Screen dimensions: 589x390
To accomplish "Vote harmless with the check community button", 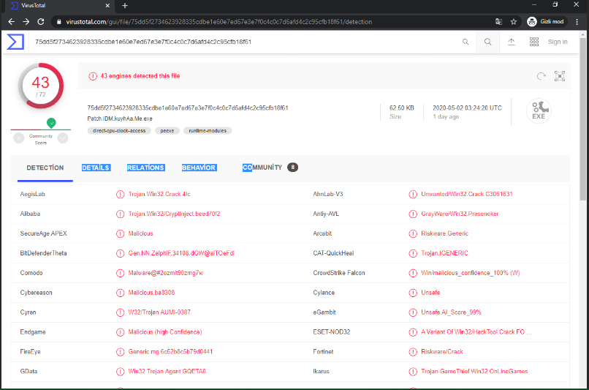I will pyautogui.click(x=63, y=138).
